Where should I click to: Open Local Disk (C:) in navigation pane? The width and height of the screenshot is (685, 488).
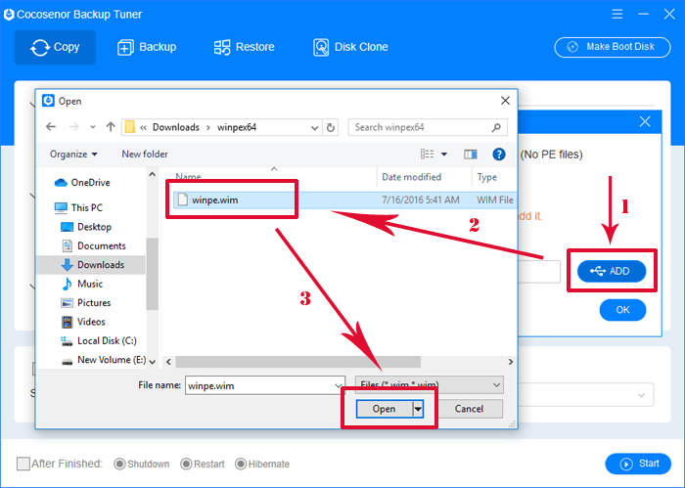pyautogui.click(x=99, y=340)
